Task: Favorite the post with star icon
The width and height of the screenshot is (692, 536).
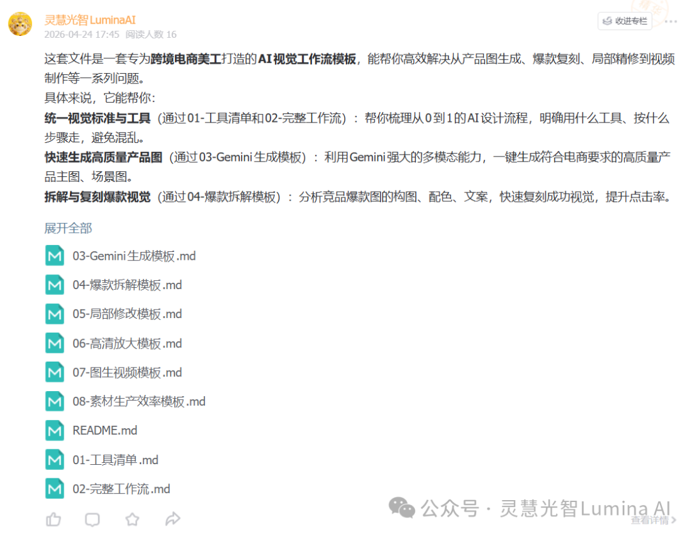Action: (x=133, y=519)
